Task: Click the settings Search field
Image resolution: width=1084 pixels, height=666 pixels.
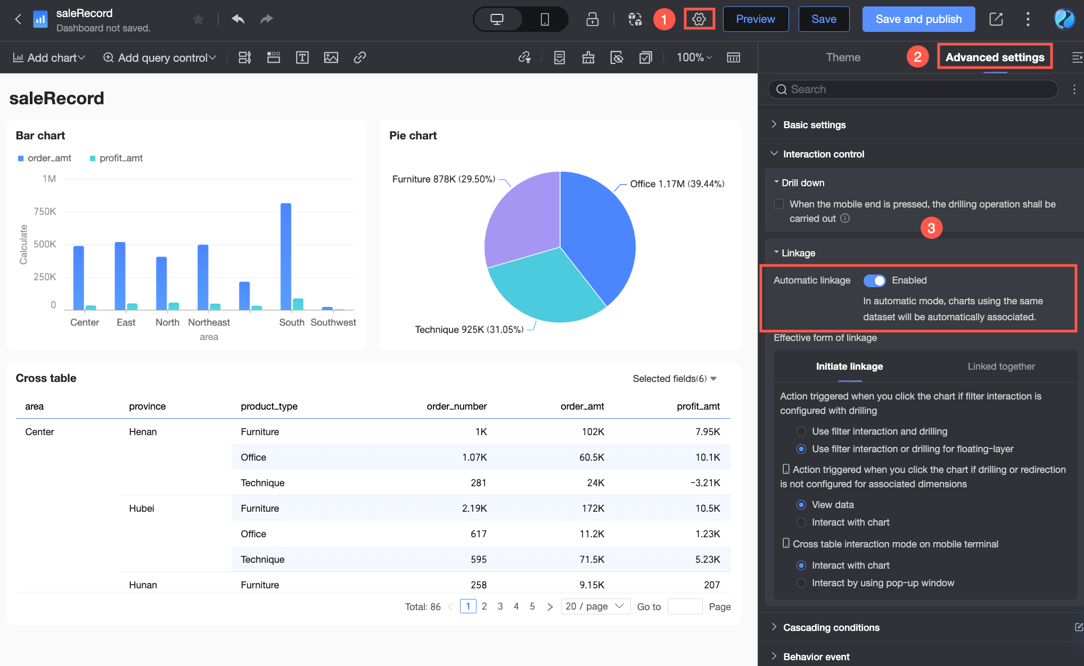Action: point(913,89)
